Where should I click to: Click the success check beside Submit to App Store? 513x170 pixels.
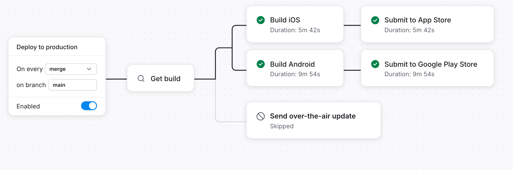click(x=375, y=20)
